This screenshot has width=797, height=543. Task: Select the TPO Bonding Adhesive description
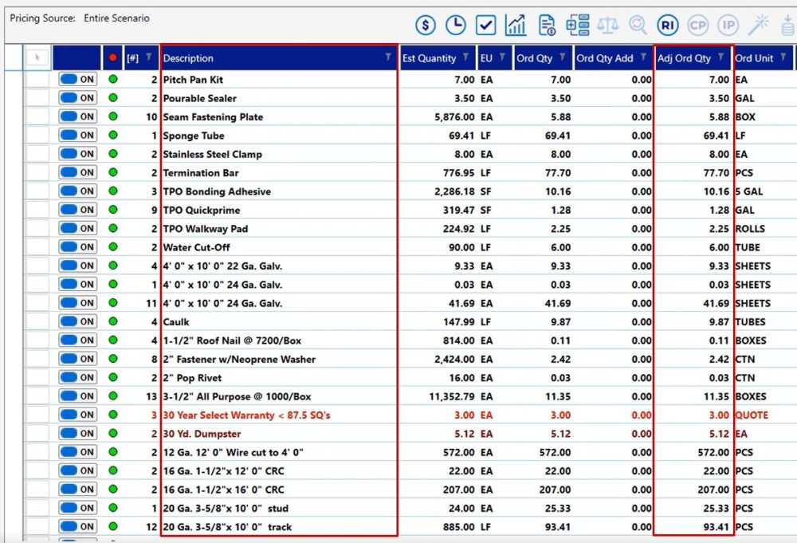click(x=217, y=191)
